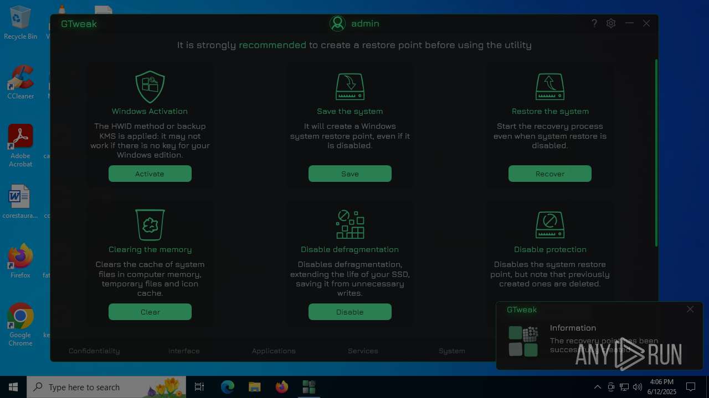Click the 'recommended' highlighted word

[273, 45]
